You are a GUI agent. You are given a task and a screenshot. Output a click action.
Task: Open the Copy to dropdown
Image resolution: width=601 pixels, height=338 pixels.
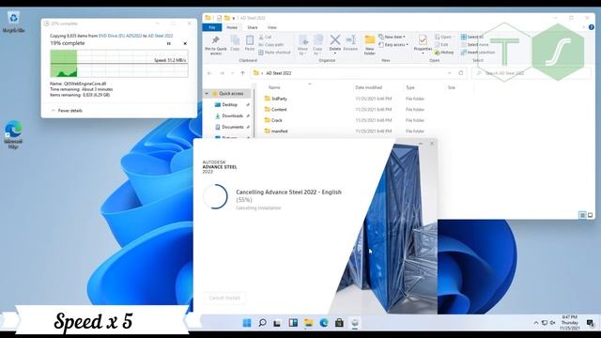tap(317, 45)
